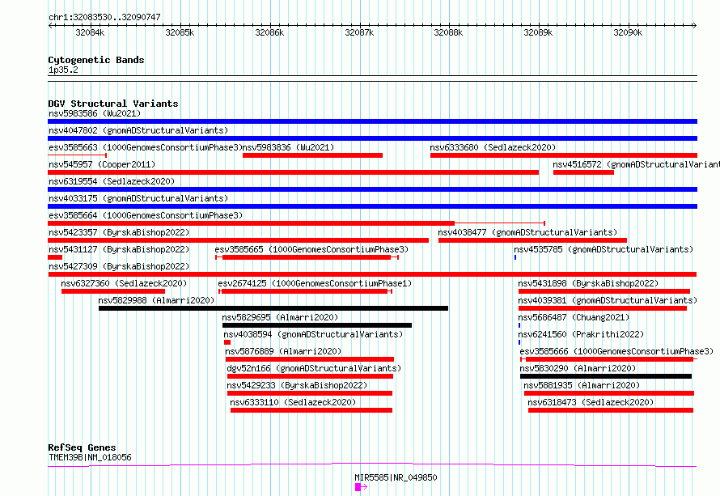Viewport: 720px width, 496px height.
Task: Click the red nsv4038477 bar
Action: 532,240
